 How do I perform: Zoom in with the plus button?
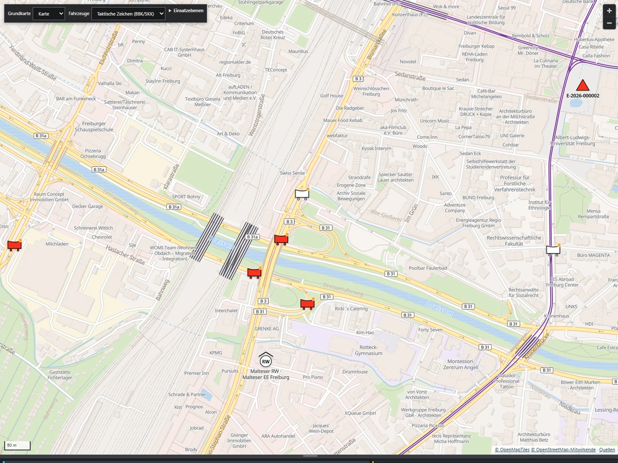tap(609, 11)
